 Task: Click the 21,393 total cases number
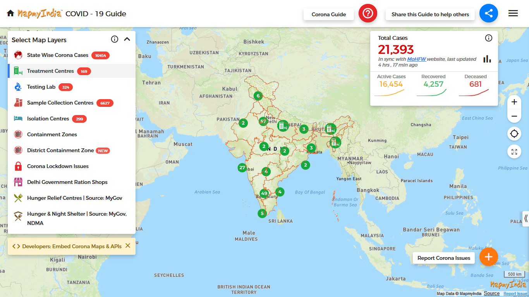pyautogui.click(x=396, y=50)
